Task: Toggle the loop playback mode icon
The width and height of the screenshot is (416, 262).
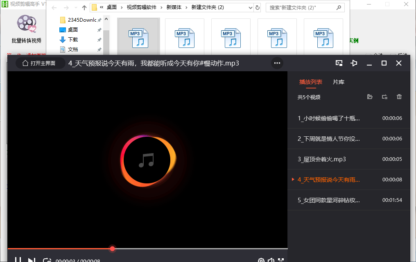Action: tap(47, 260)
